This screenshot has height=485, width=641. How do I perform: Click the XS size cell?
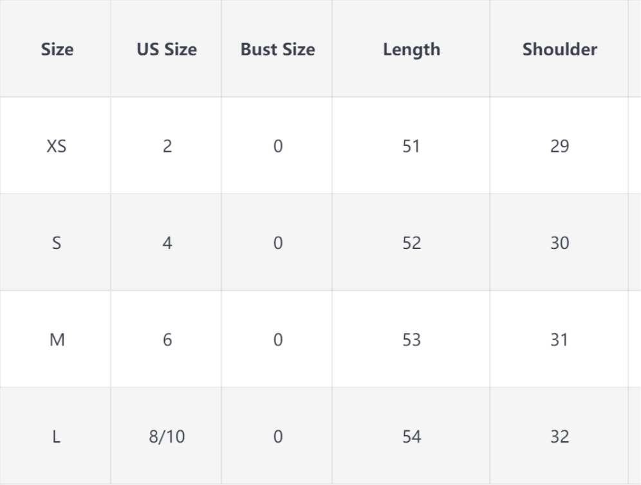coord(57,146)
